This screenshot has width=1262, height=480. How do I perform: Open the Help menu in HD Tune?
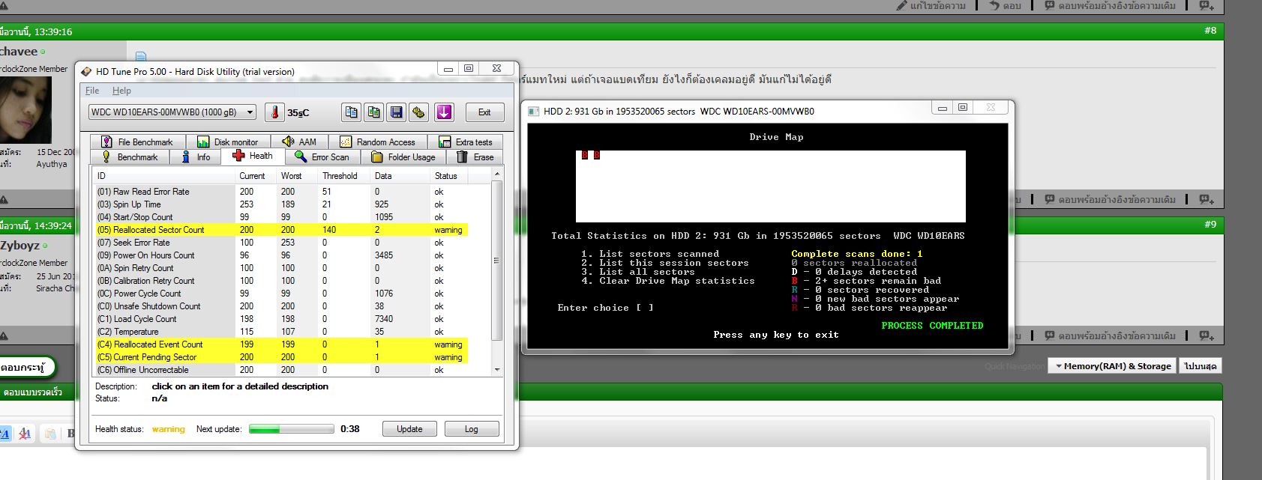coord(121,91)
